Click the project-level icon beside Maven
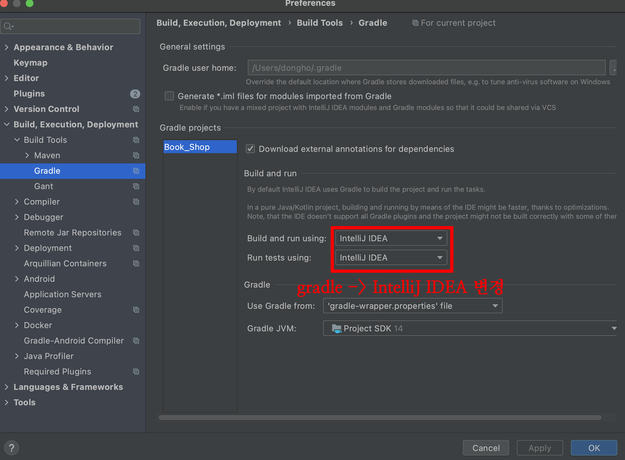 coord(136,156)
